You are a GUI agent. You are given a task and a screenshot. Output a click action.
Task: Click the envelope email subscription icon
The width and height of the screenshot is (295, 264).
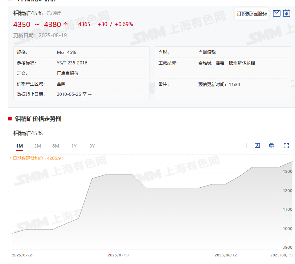276,13
